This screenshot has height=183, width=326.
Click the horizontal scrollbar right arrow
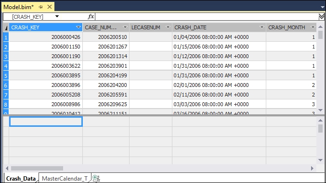[313, 168]
